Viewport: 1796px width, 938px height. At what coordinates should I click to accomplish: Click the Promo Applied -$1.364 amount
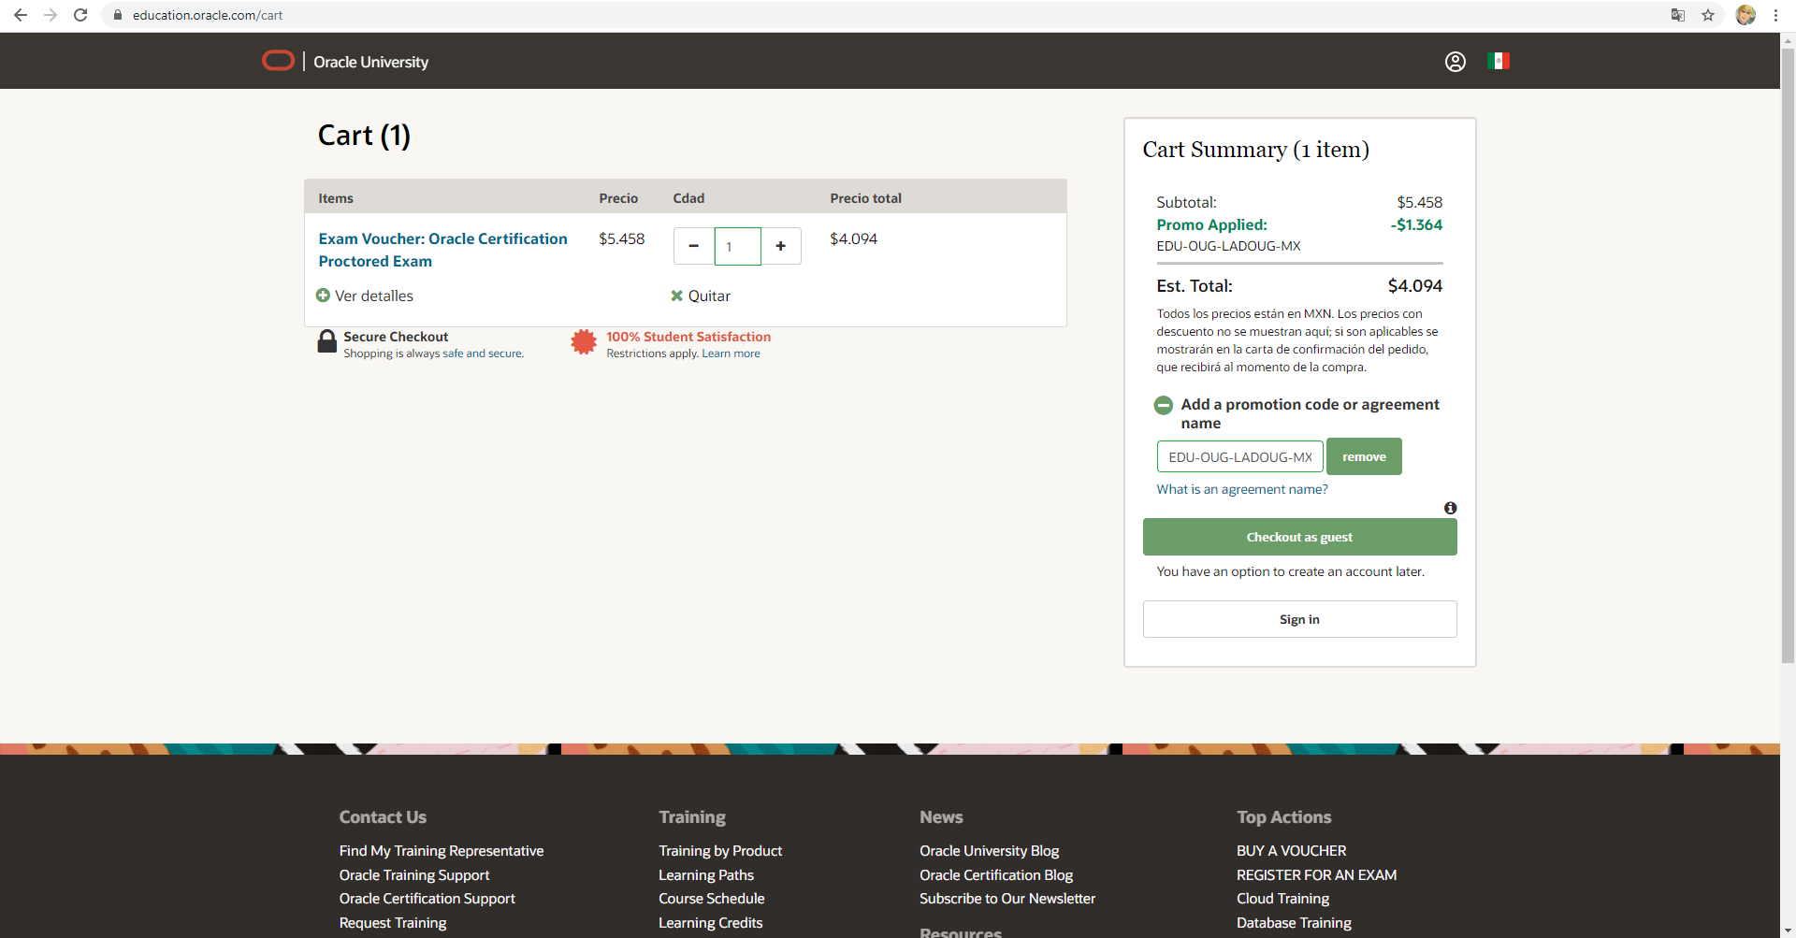click(1416, 225)
